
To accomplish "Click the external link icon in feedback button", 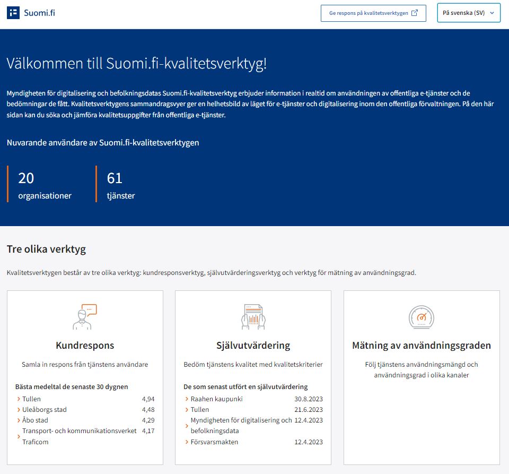I will click(415, 13).
